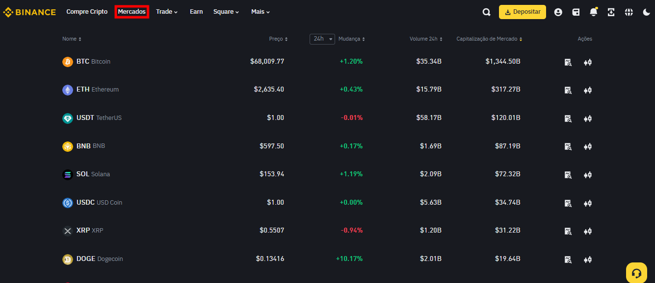This screenshot has height=283, width=655.
Task: Open the support chat bubble
Action: [x=636, y=272]
